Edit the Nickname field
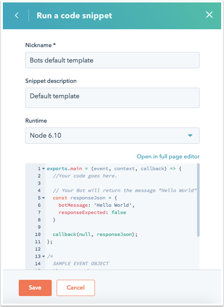Image resolution: width=224 pixels, height=307 pixels. (112, 60)
